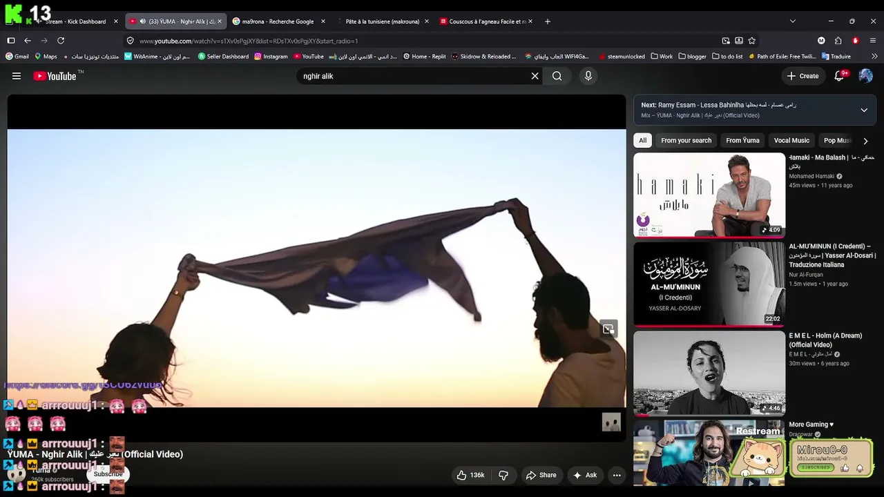Switch to the Couscous à l'agneau tab
This screenshot has width=884, height=497.
(486, 21)
